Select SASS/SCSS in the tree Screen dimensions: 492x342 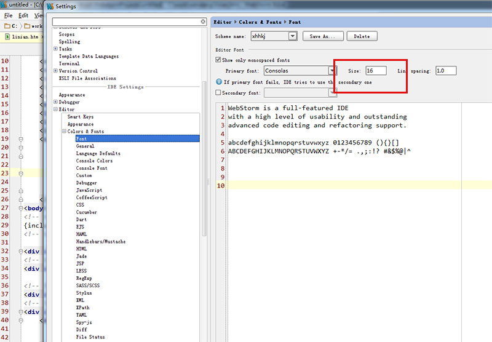(x=88, y=285)
